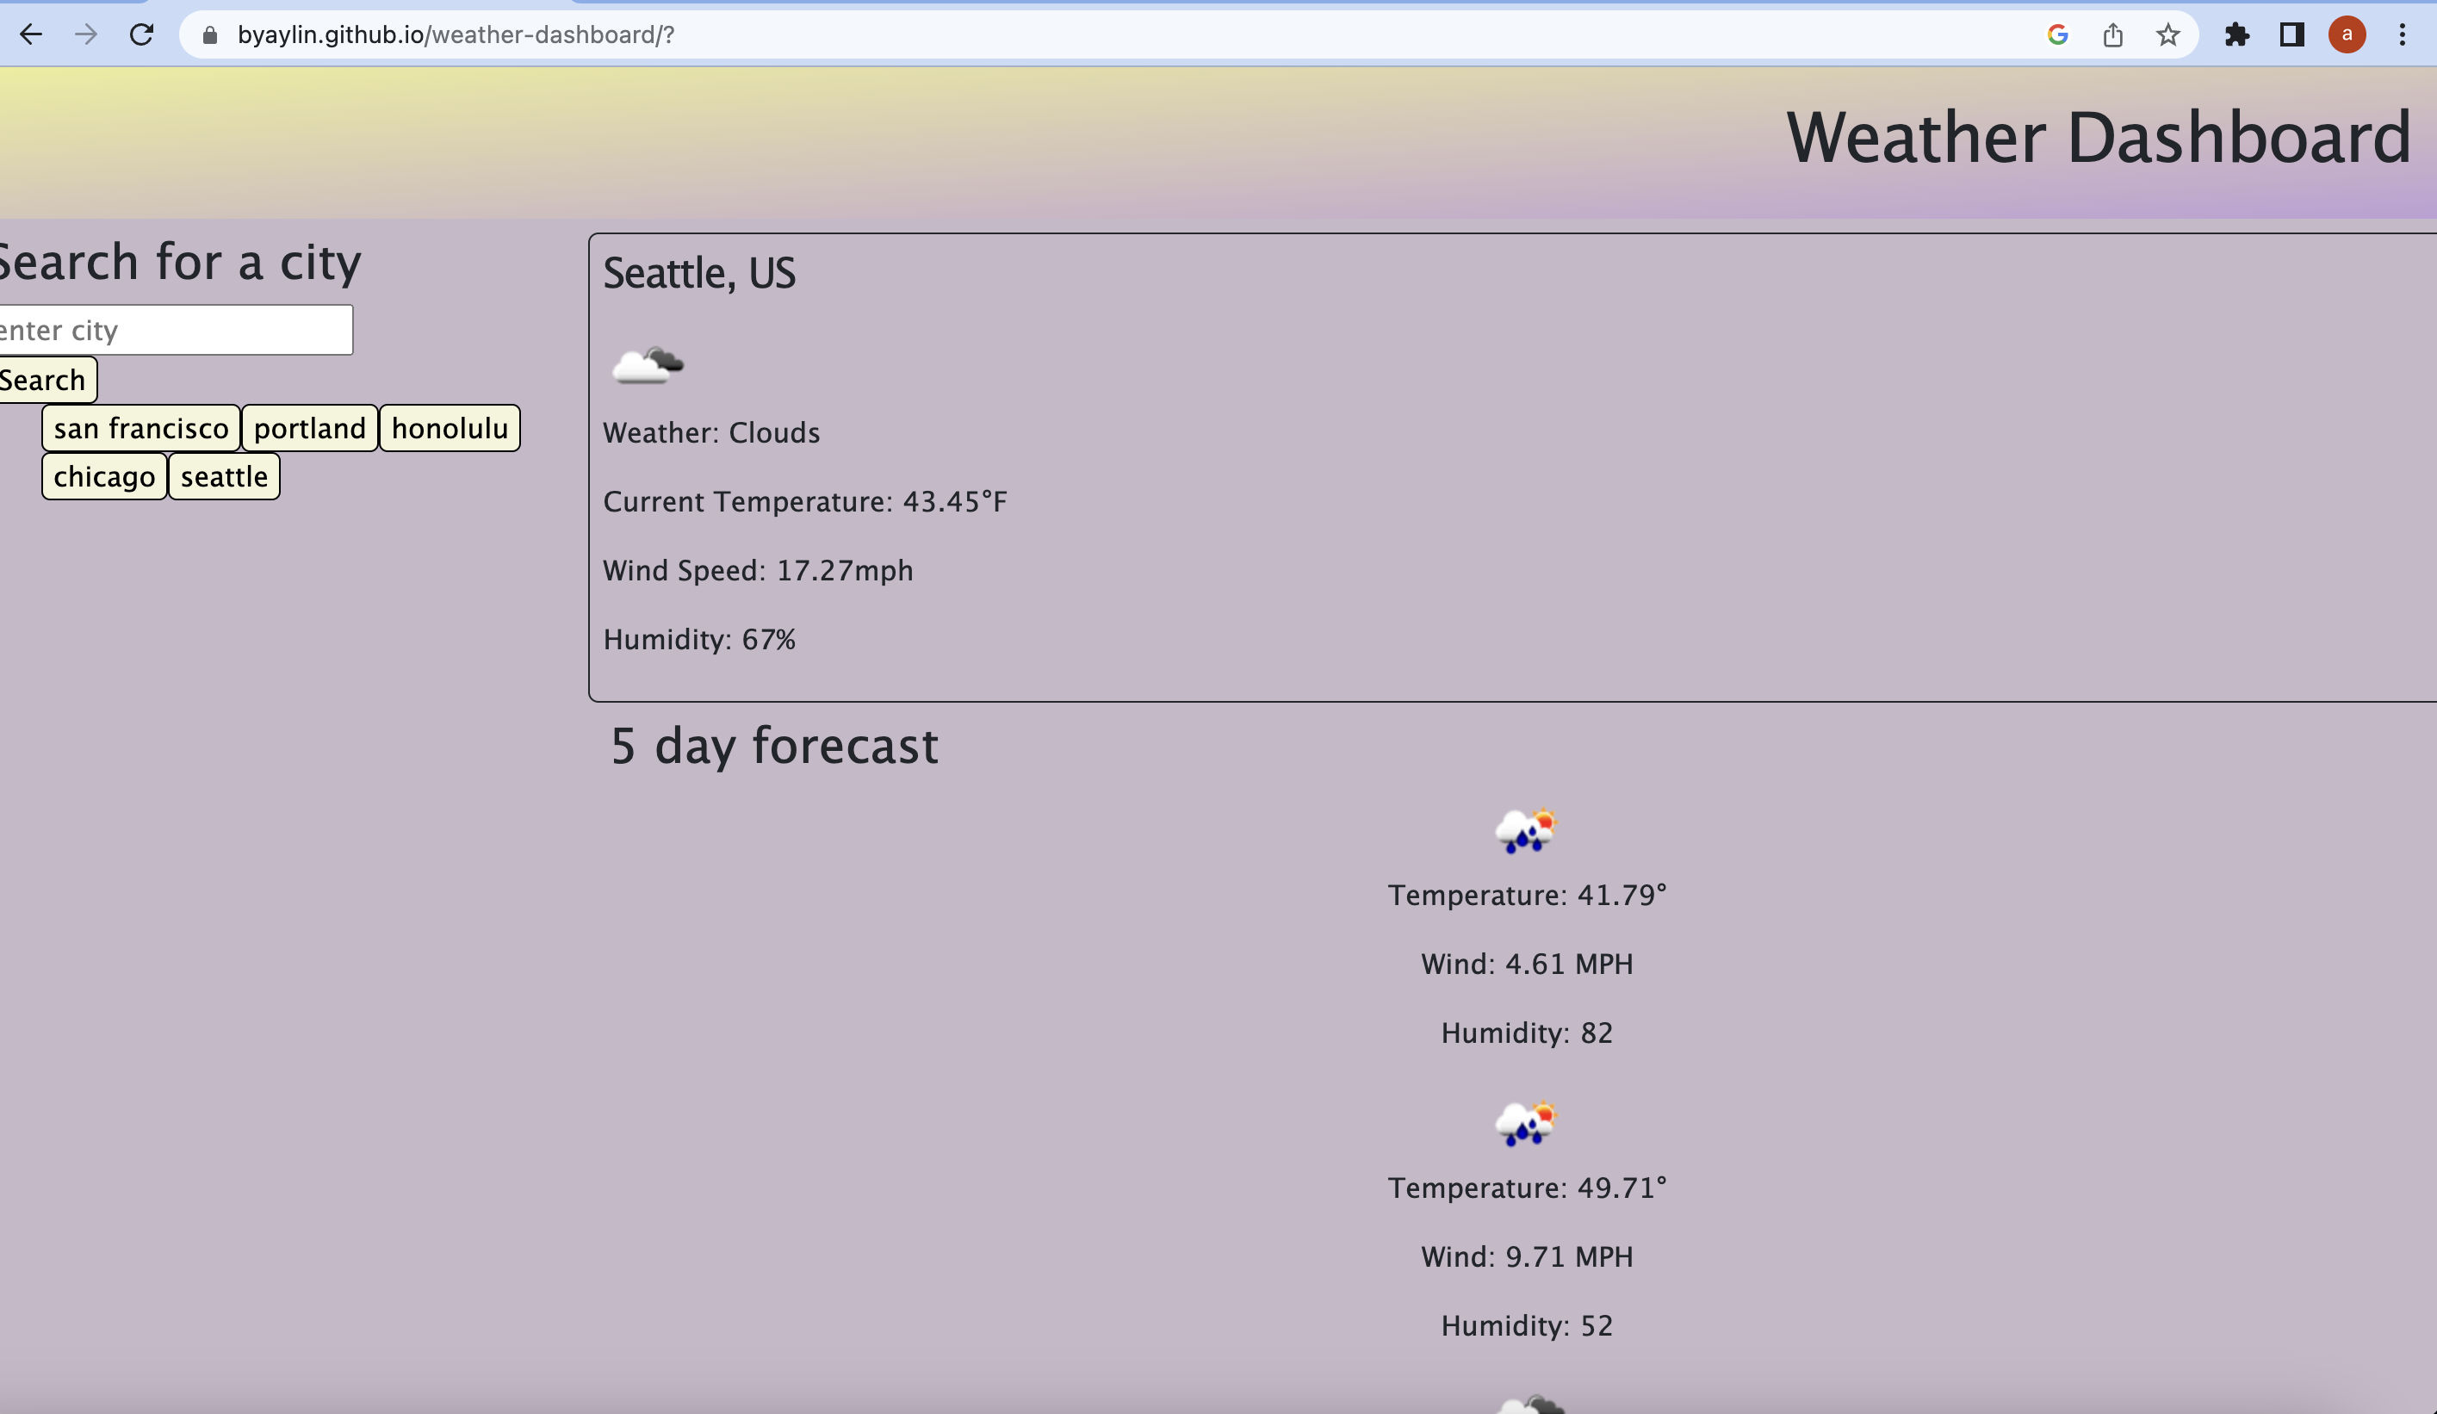Click the forward navigation arrow
2437x1414 pixels.
pyautogui.click(x=87, y=34)
